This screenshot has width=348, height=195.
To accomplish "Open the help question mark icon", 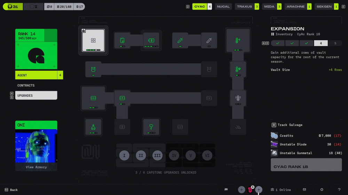I will point(339,189).
